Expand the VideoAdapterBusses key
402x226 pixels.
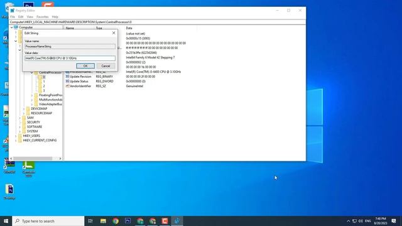click(x=32, y=104)
